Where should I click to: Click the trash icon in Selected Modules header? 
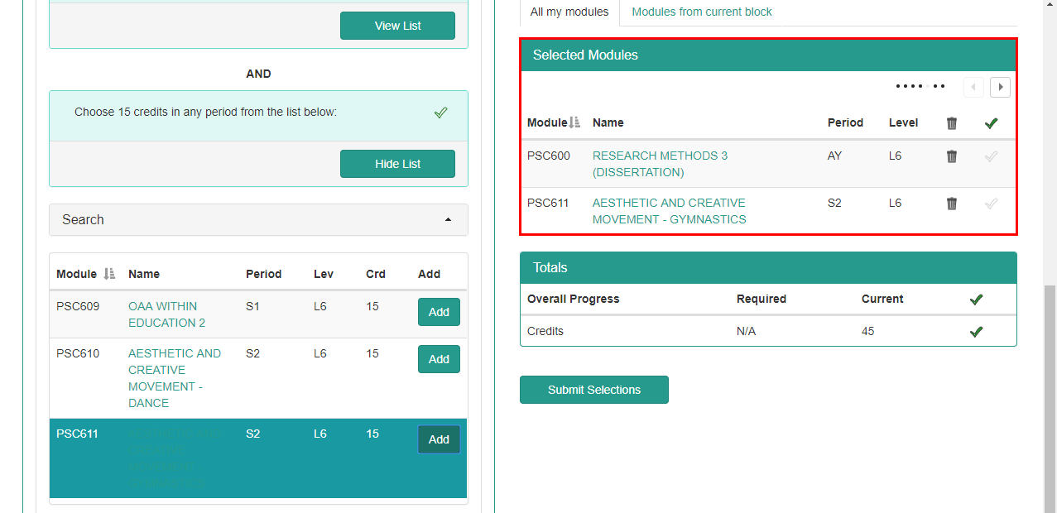click(x=951, y=122)
